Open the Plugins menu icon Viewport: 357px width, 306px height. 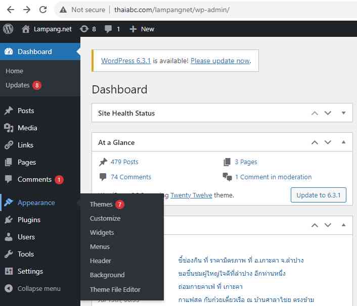pos(9,220)
